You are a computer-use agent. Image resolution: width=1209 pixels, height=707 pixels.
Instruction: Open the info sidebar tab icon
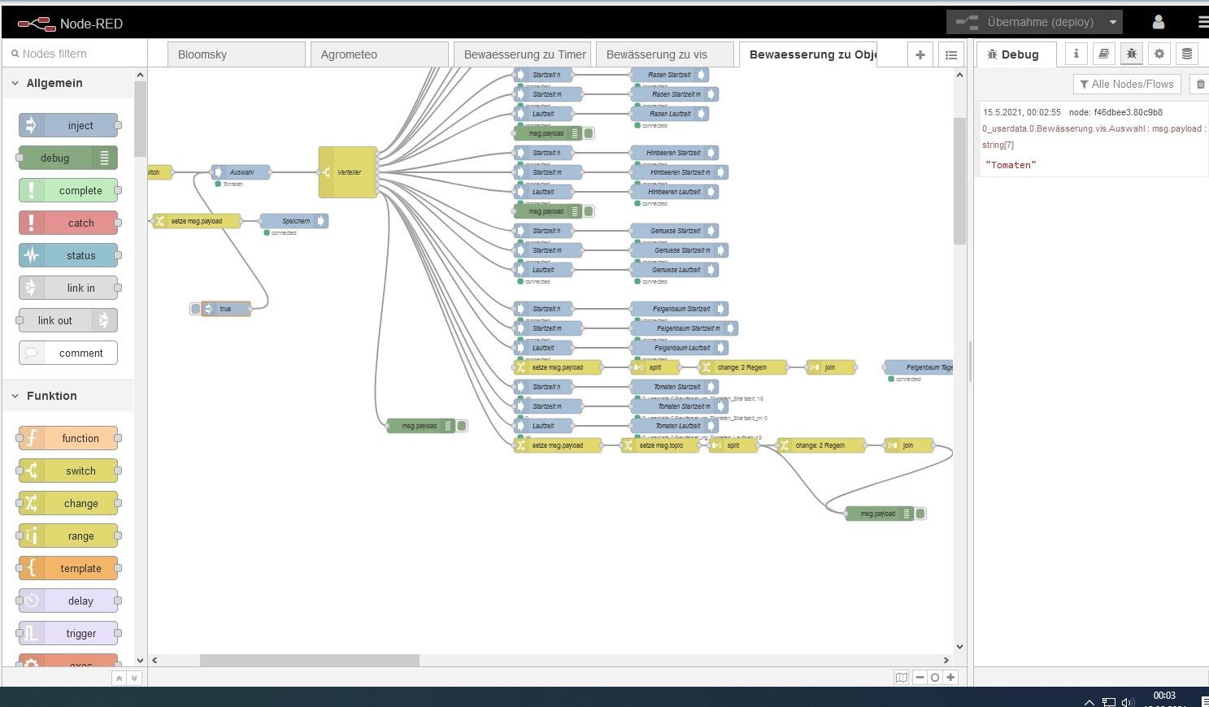coord(1076,54)
